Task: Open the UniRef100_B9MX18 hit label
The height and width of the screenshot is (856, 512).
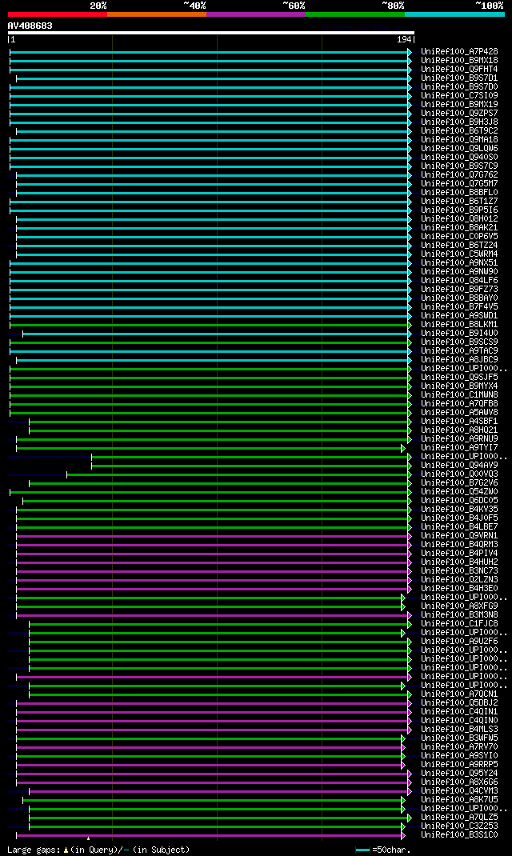Action: coord(459,61)
